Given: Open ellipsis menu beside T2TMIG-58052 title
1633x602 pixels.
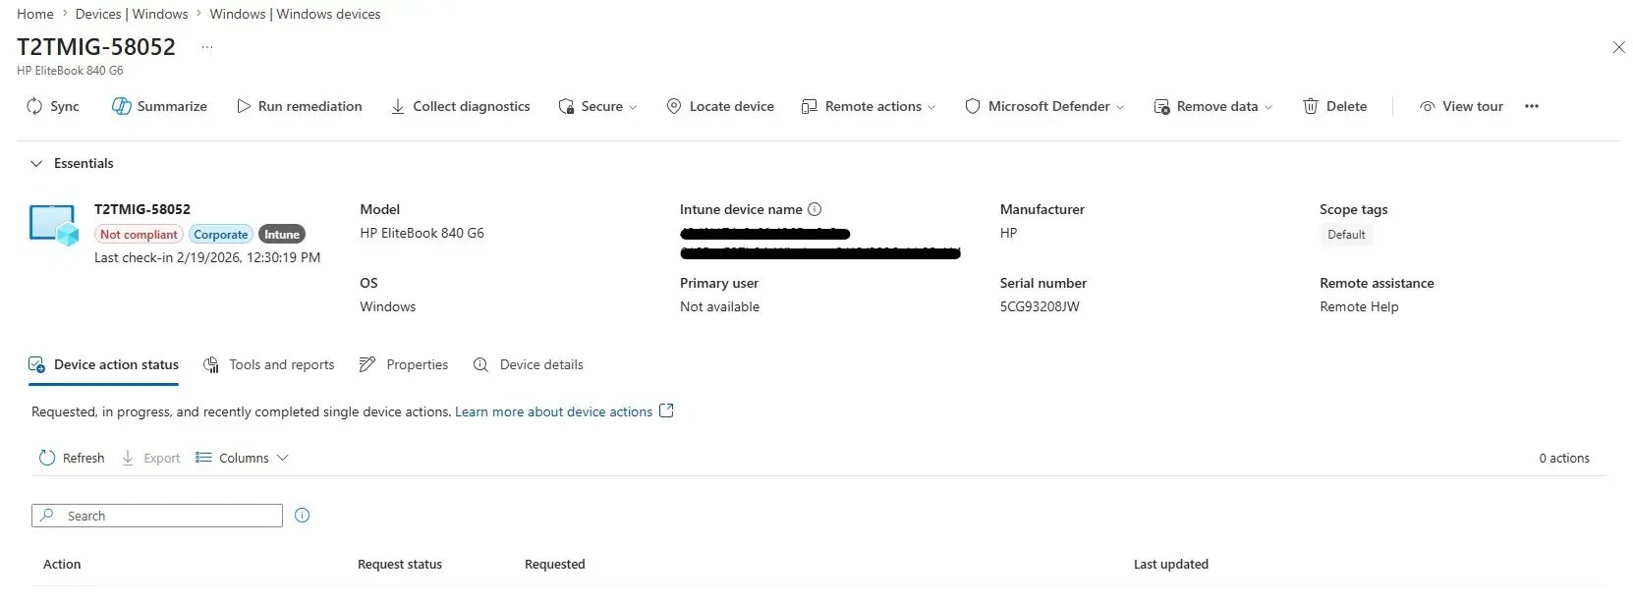Looking at the screenshot, I should [207, 47].
